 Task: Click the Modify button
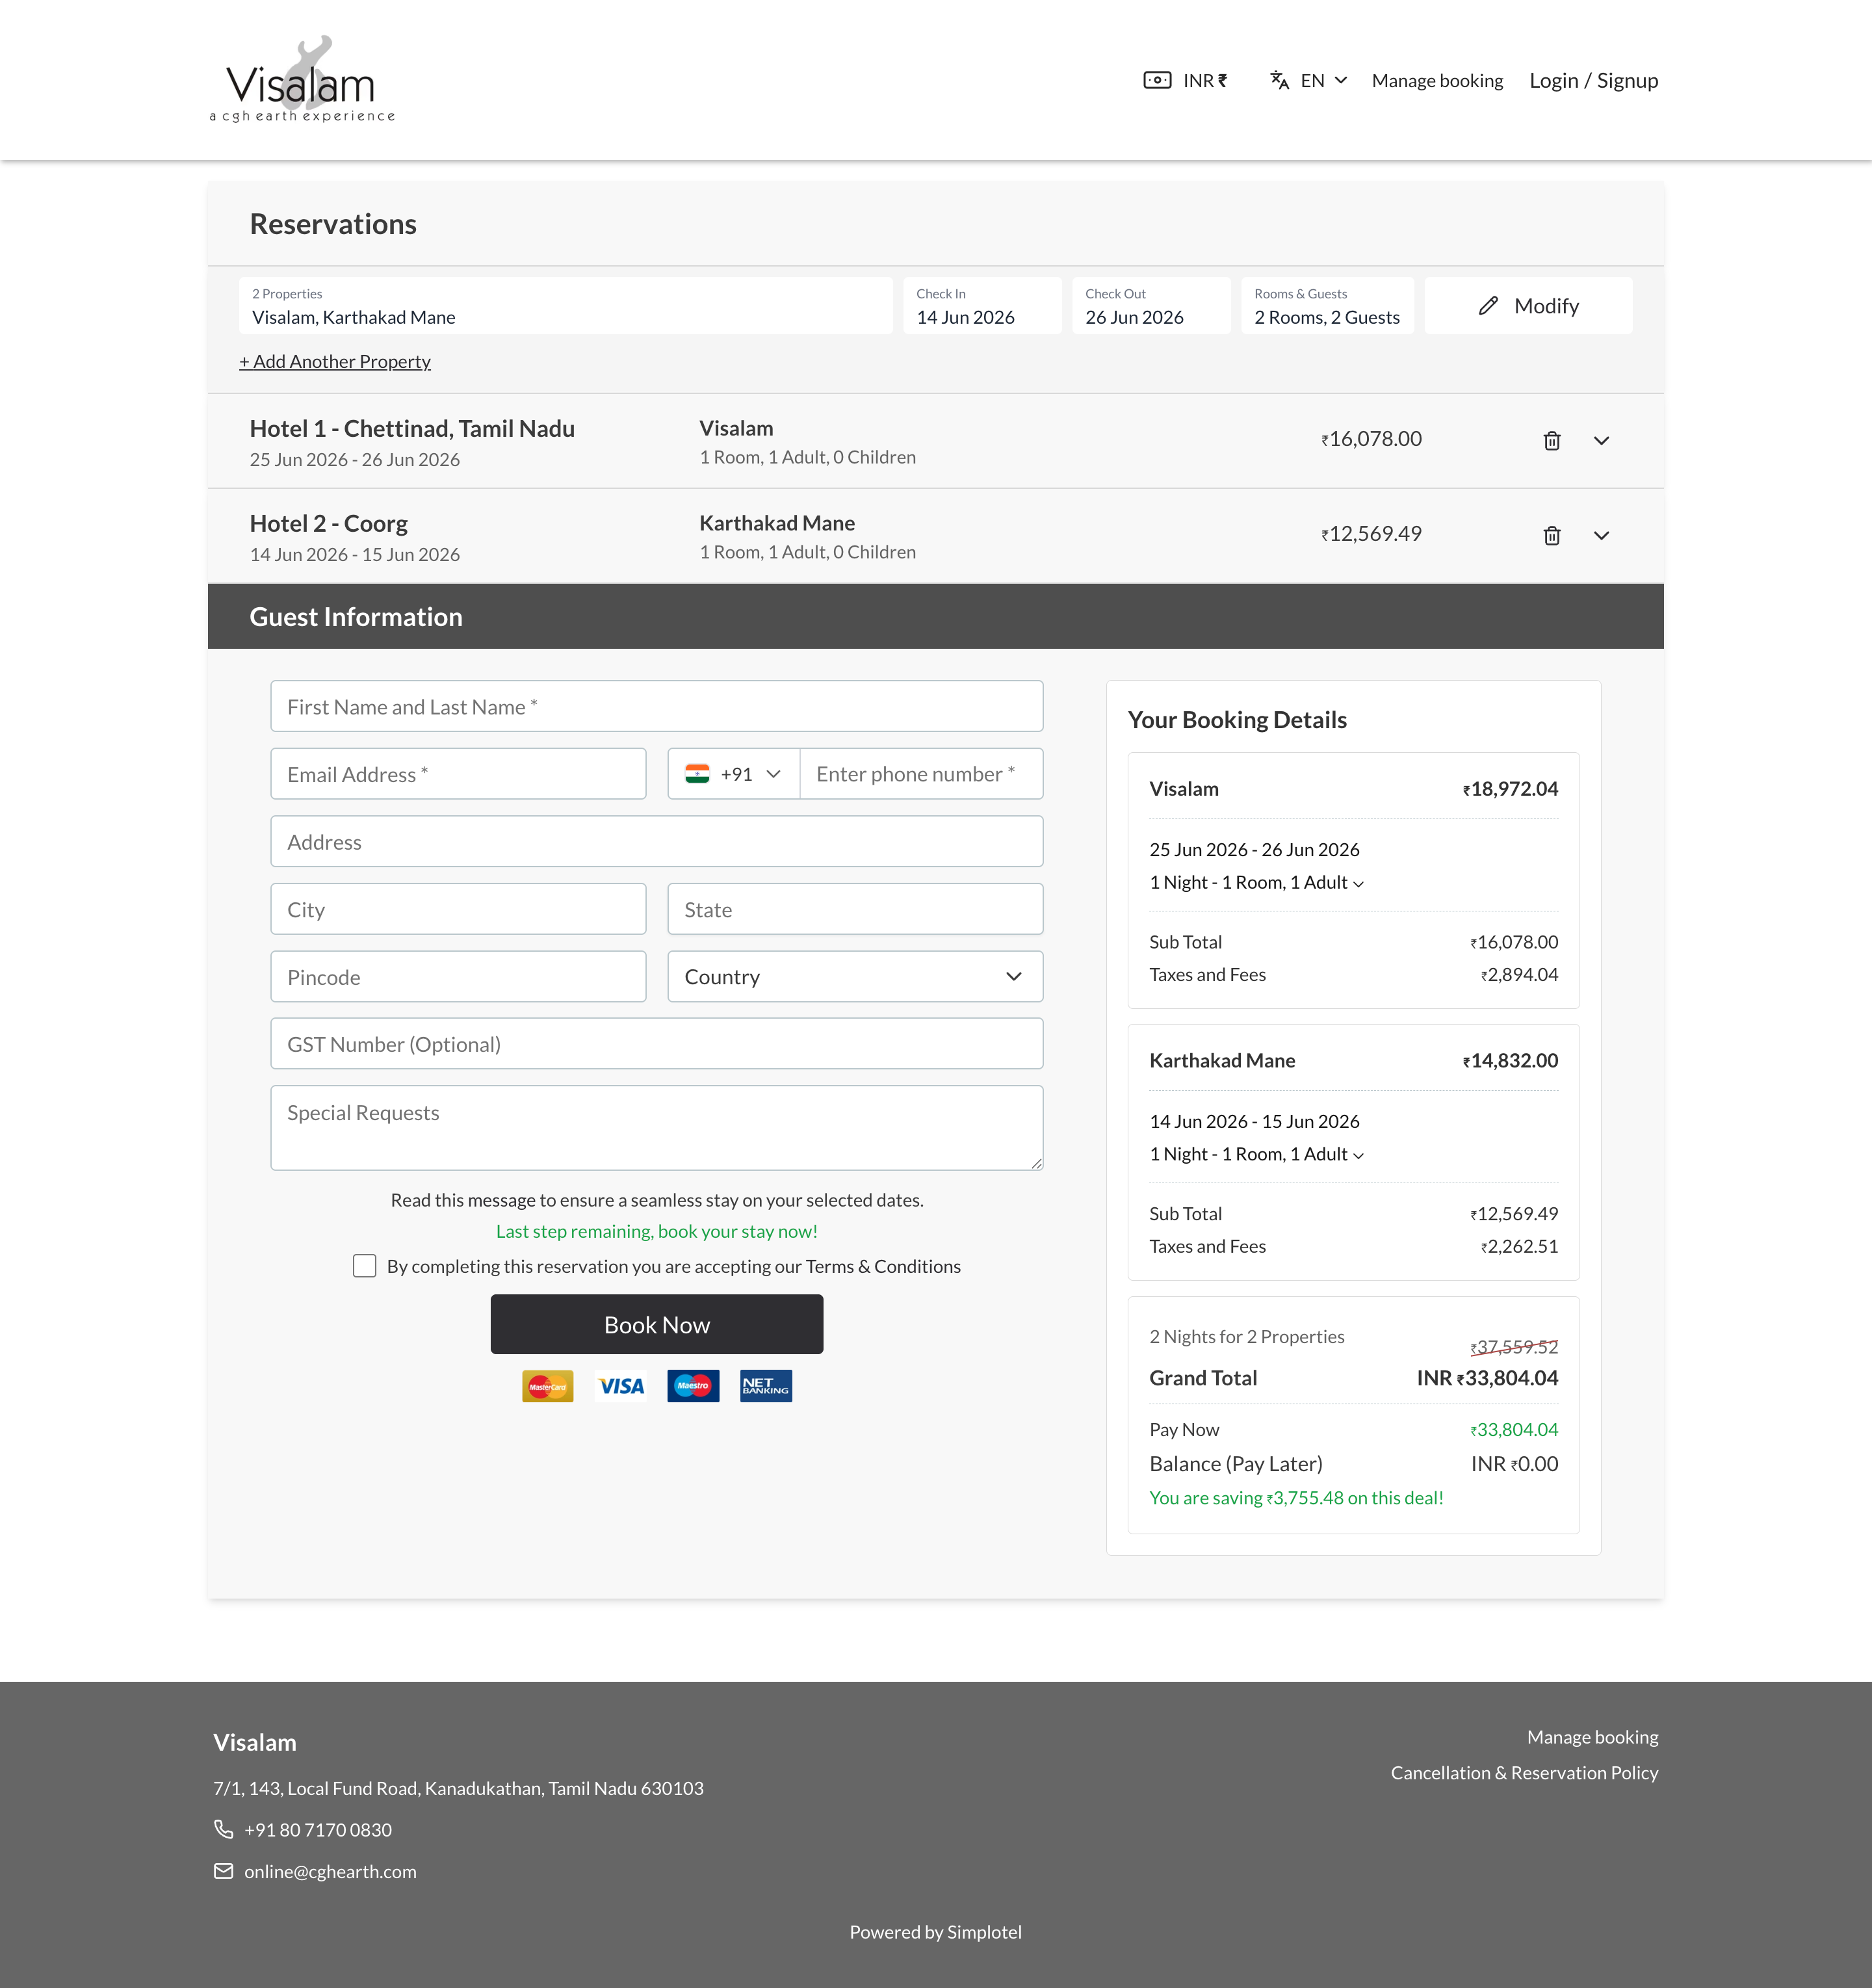(1528, 305)
